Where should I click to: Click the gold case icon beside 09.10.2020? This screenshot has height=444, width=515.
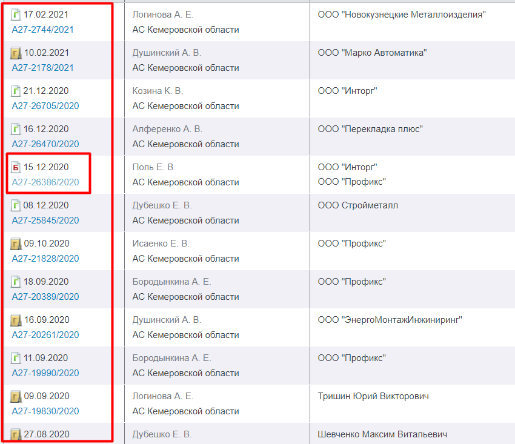[x=16, y=244]
